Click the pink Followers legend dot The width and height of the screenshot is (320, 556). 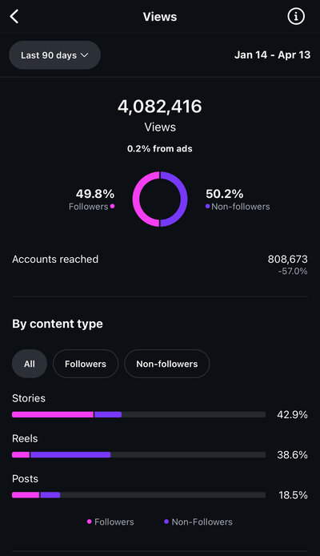point(112,206)
